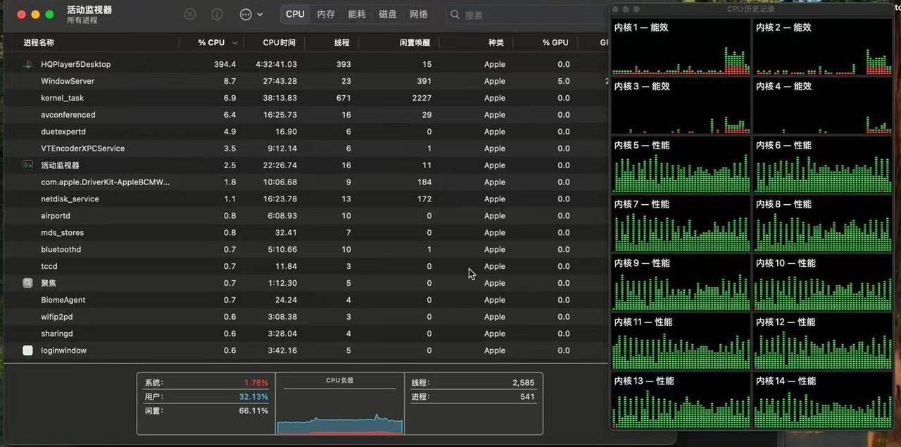
Task: Click the process info toolbar icon
Action: 218,14
